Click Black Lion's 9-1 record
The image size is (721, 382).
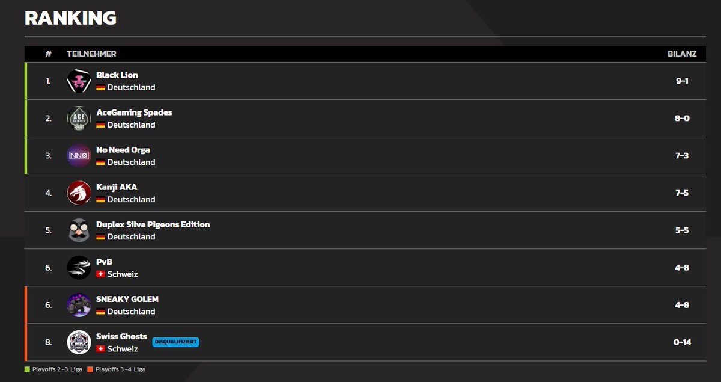682,81
